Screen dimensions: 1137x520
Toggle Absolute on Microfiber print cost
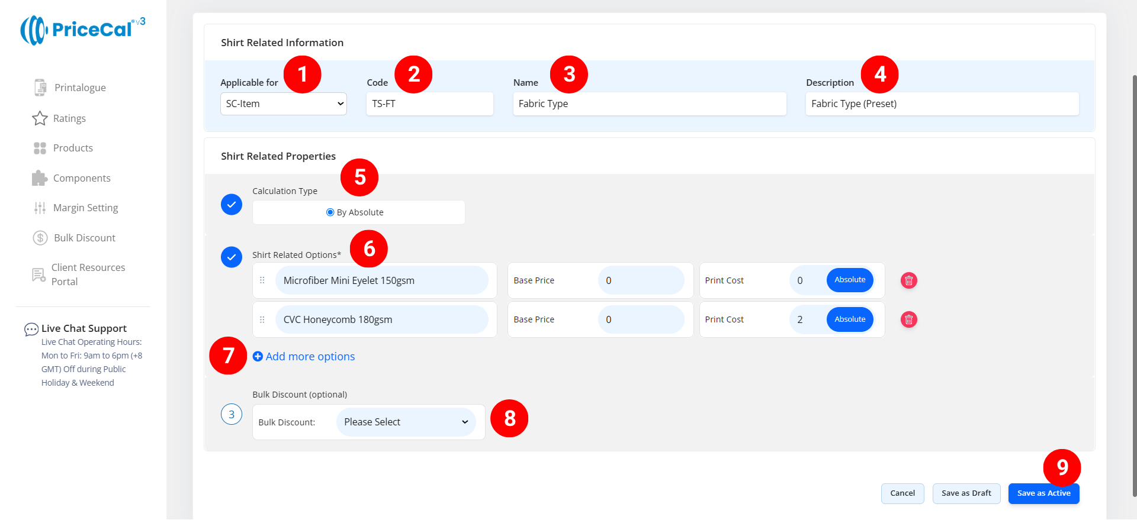click(849, 280)
